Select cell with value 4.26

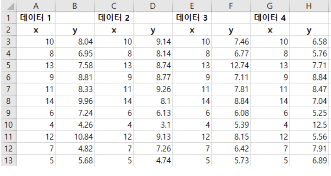(75, 125)
